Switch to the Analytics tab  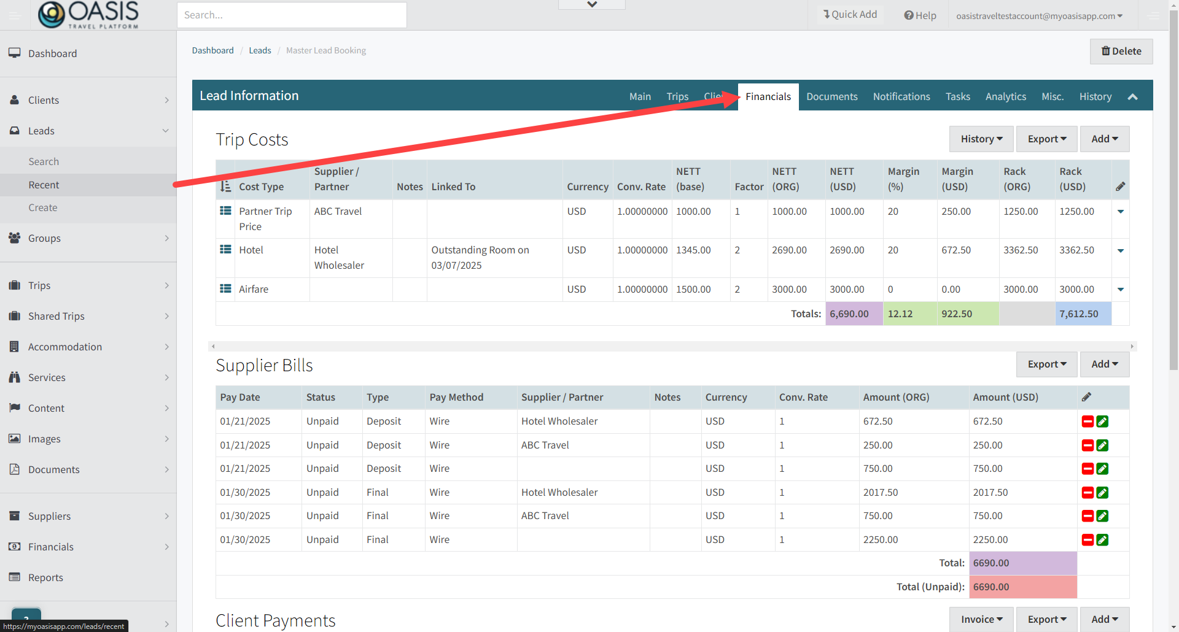1006,96
